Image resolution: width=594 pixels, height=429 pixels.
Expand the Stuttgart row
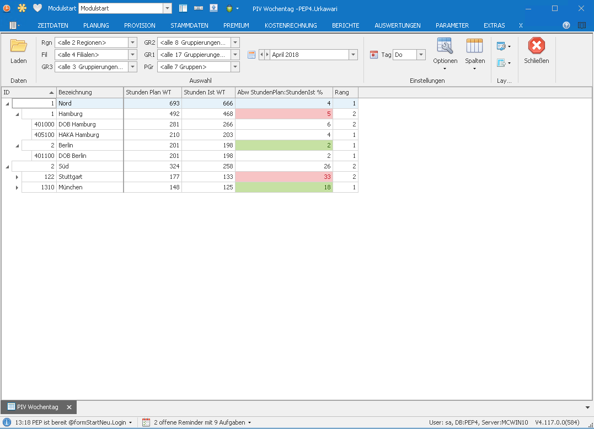pyautogui.click(x=17, y=177)
